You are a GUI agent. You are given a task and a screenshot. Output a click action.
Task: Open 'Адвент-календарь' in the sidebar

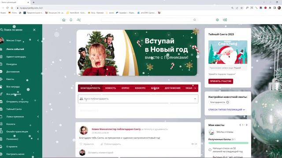pyautogui.click(x=16, y=57)
